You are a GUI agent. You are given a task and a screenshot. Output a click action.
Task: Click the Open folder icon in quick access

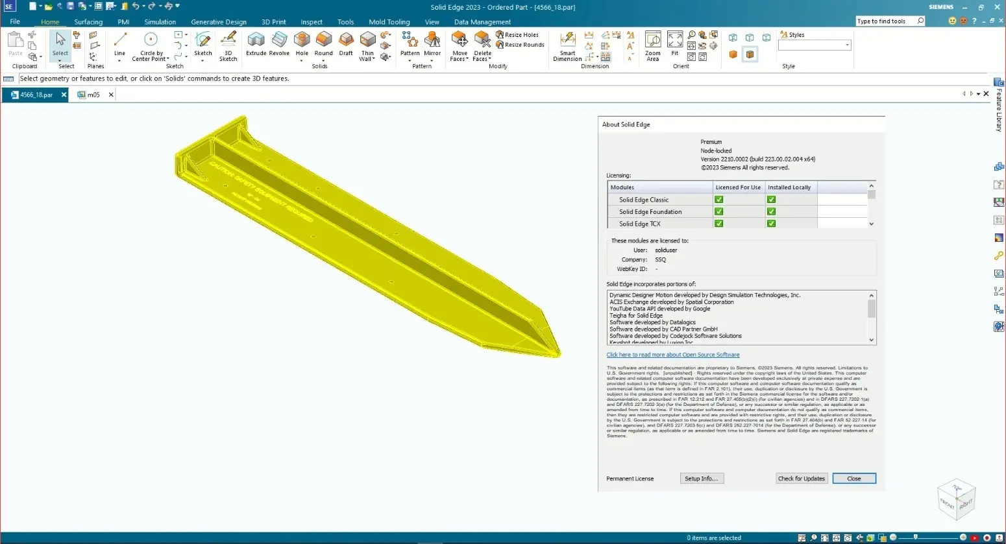pos(48,6)
